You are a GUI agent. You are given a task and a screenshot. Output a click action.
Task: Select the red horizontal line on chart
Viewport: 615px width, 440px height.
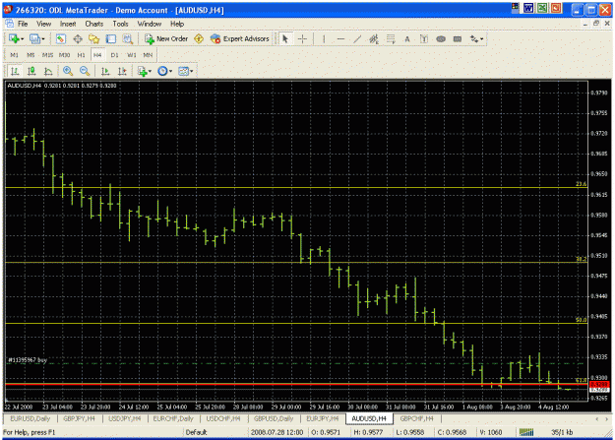(296, 384)
